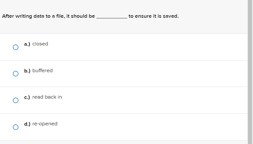253x144 pixels.
Task: Pick the "re-opened" answer text
Action: coord(45,124)
